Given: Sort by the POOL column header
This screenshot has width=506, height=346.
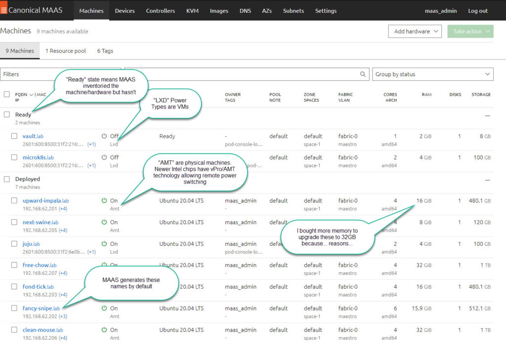Looking at the screenshot, I should click(x=275, y=94).
